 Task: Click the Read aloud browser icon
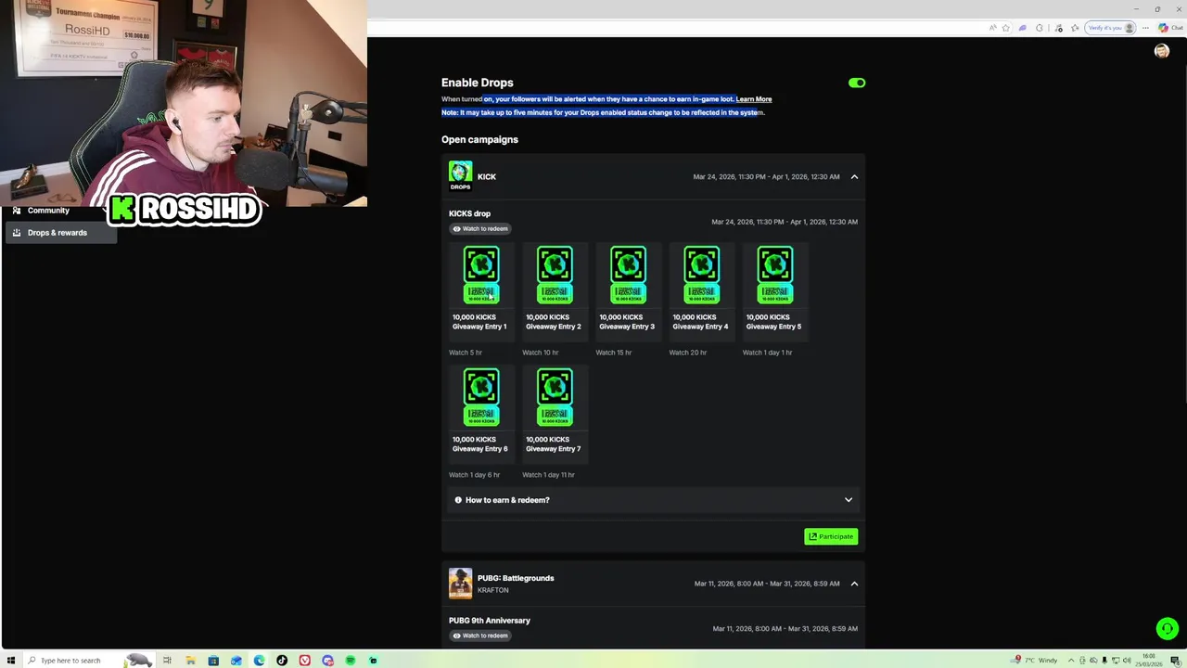[x=993, y=28]
